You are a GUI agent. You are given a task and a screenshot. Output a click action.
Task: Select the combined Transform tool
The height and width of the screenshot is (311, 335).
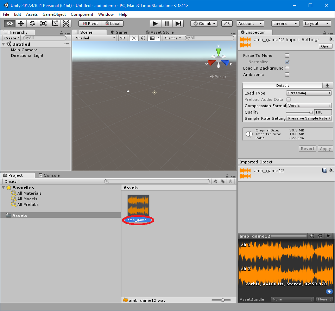click(66, 24)
